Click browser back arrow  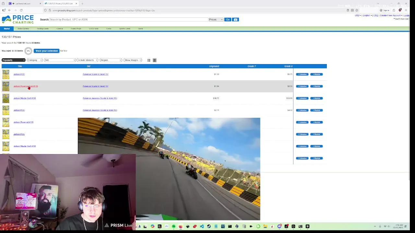[9, 10]
